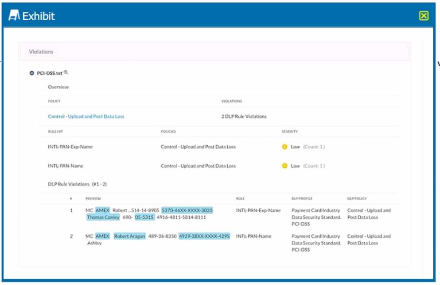Viewport: 440px width, 285px height.
Task: Click Low severity icon for INTL-PAN-Name
Action: pyautogui.click(x=284, y=166)
